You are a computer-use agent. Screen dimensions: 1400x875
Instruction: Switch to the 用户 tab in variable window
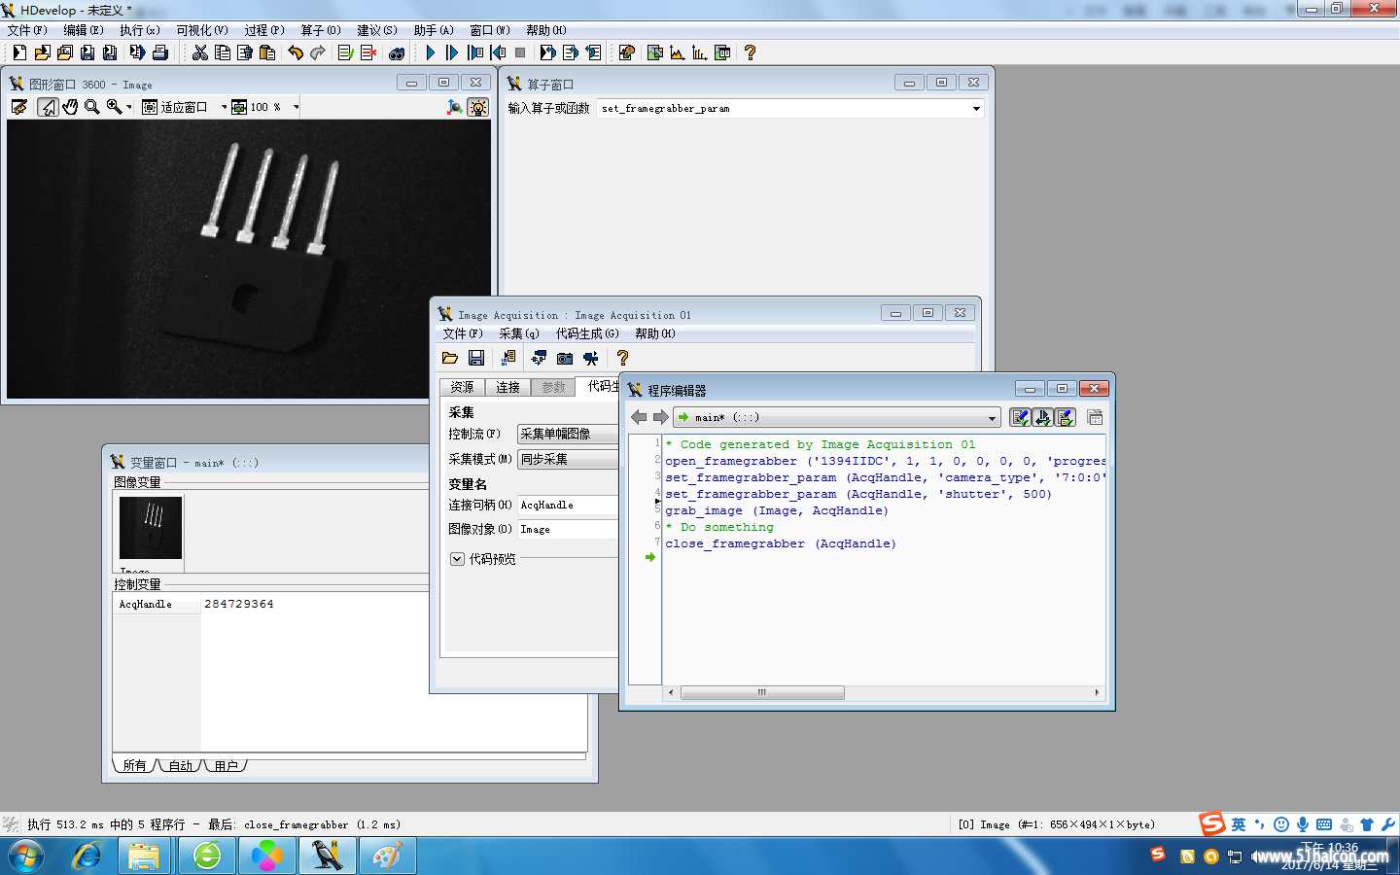pyautogui.click(x=226, y=765)
